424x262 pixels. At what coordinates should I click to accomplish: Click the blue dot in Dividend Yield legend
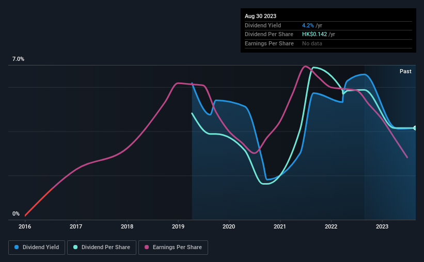click(x=17, y=248)
